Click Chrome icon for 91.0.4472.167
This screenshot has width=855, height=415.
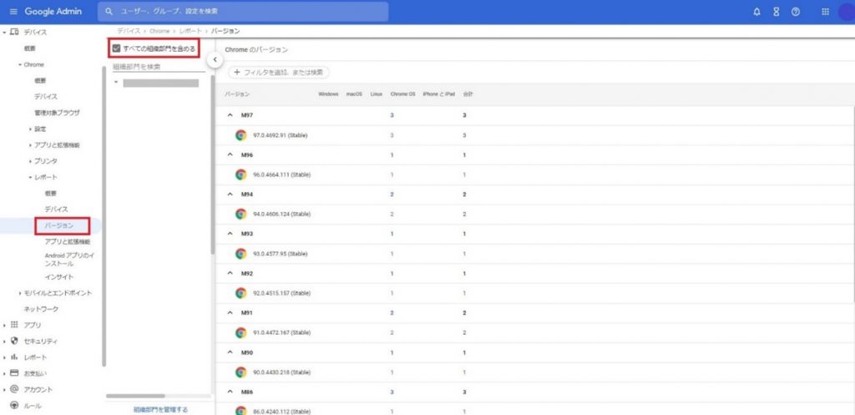(240, 332)
